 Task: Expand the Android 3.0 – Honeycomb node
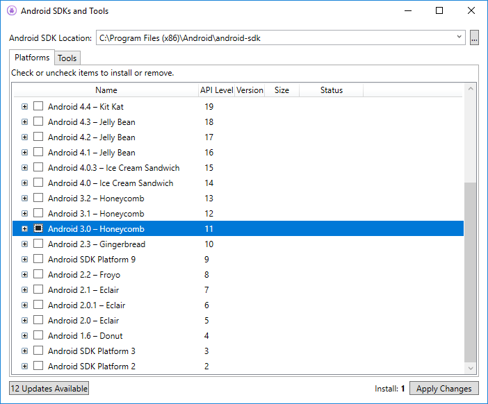click(x=24, y=229)
